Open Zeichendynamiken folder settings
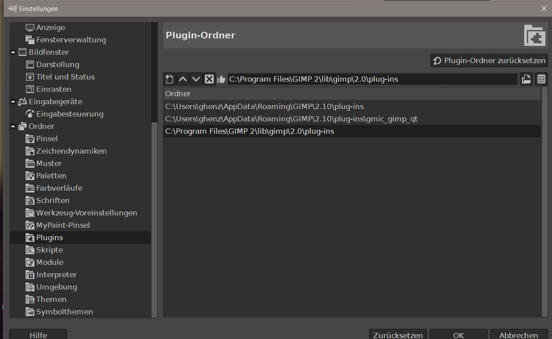Viewport: 552px width, 339px height. tap(71, 151)
